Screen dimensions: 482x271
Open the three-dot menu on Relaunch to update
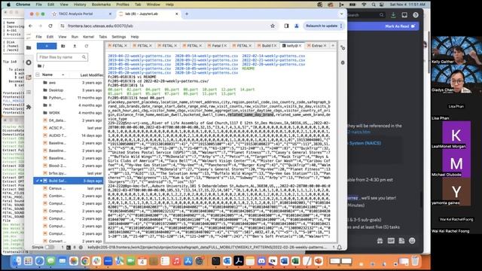341,26
